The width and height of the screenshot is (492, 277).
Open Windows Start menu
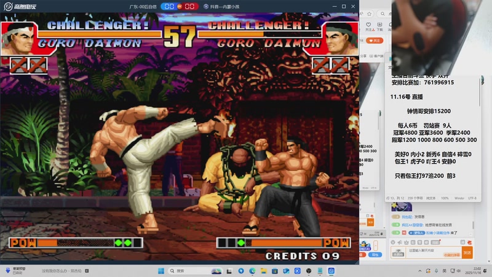pos(161,271)
